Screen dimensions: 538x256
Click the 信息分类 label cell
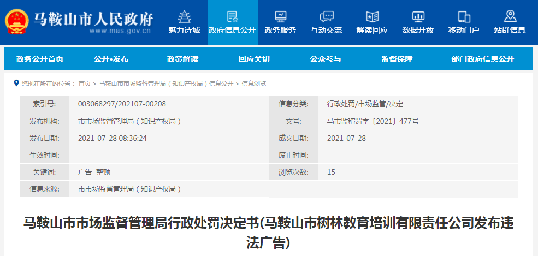pos(294,104)
